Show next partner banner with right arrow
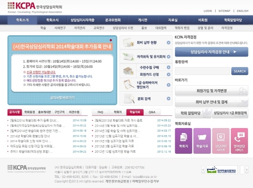Viewport: 253px width, 188px height. click(246, 170)
